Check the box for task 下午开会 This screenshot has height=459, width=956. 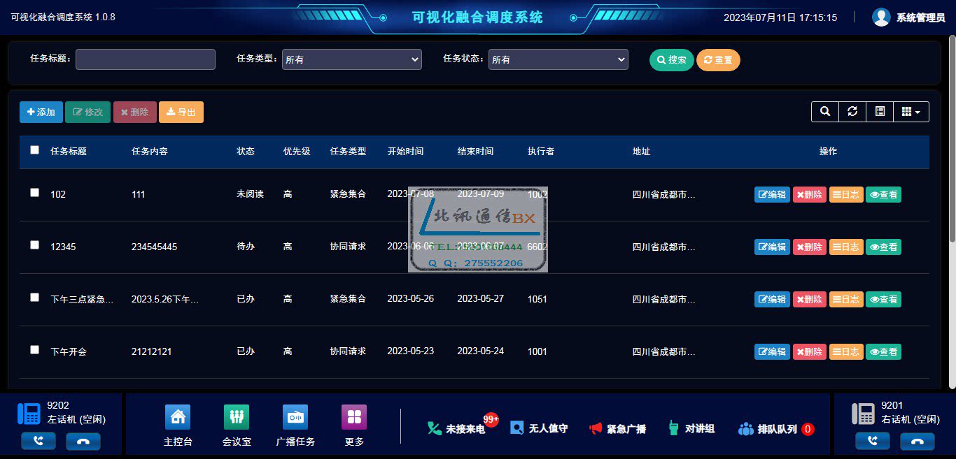click(x=35, y=350)
